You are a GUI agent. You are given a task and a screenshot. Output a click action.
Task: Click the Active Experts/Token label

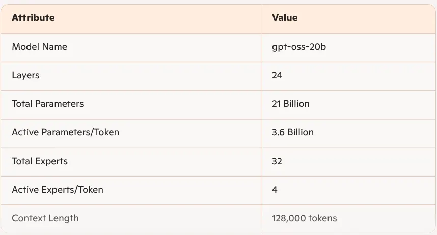tap(57, 190)
